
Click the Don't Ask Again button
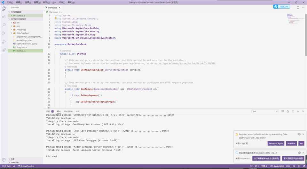click(x=276, y=143)
